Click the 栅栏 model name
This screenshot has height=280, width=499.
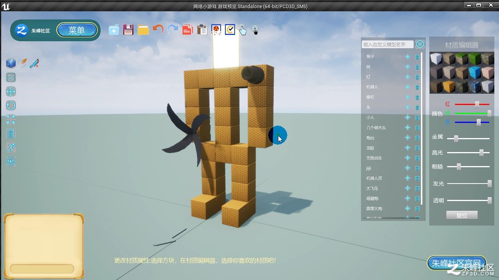(370, 97)
